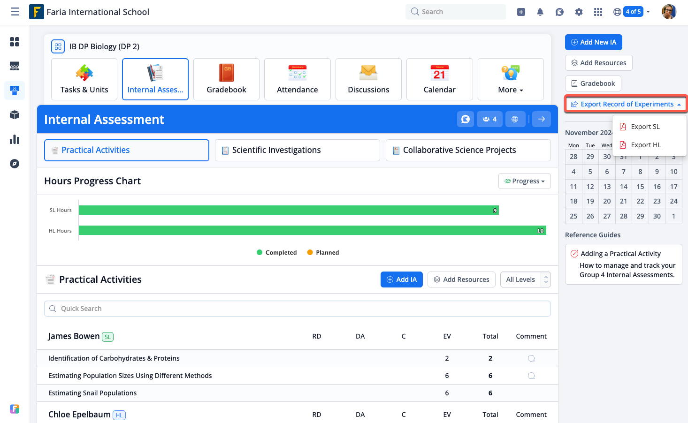The image size is (688, 423).
Task: Open settings gear icon
Action: 579,12
